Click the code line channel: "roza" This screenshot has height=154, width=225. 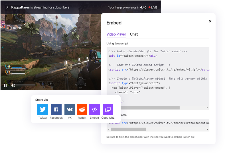coord(127,92)
